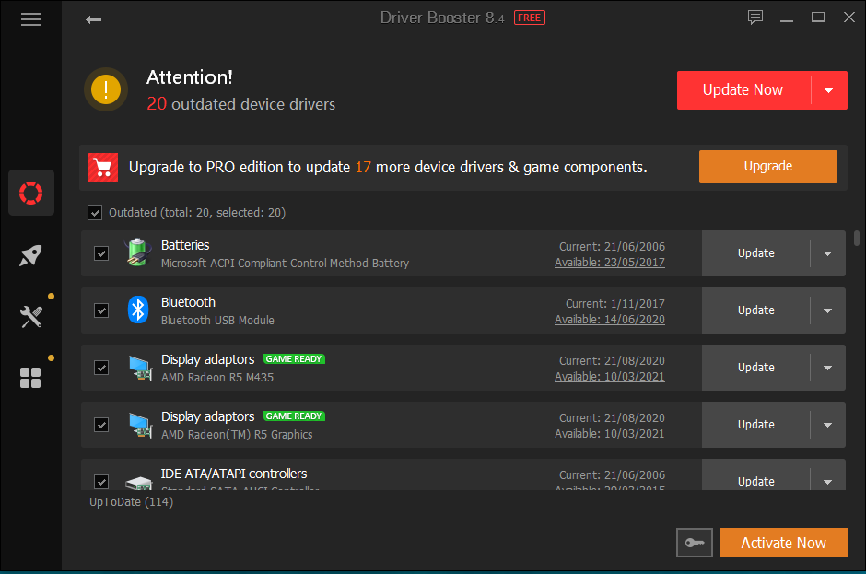Open Available link for Radeon R5 M435
Screen dimensions: 866x574
(x=610, y=377)
